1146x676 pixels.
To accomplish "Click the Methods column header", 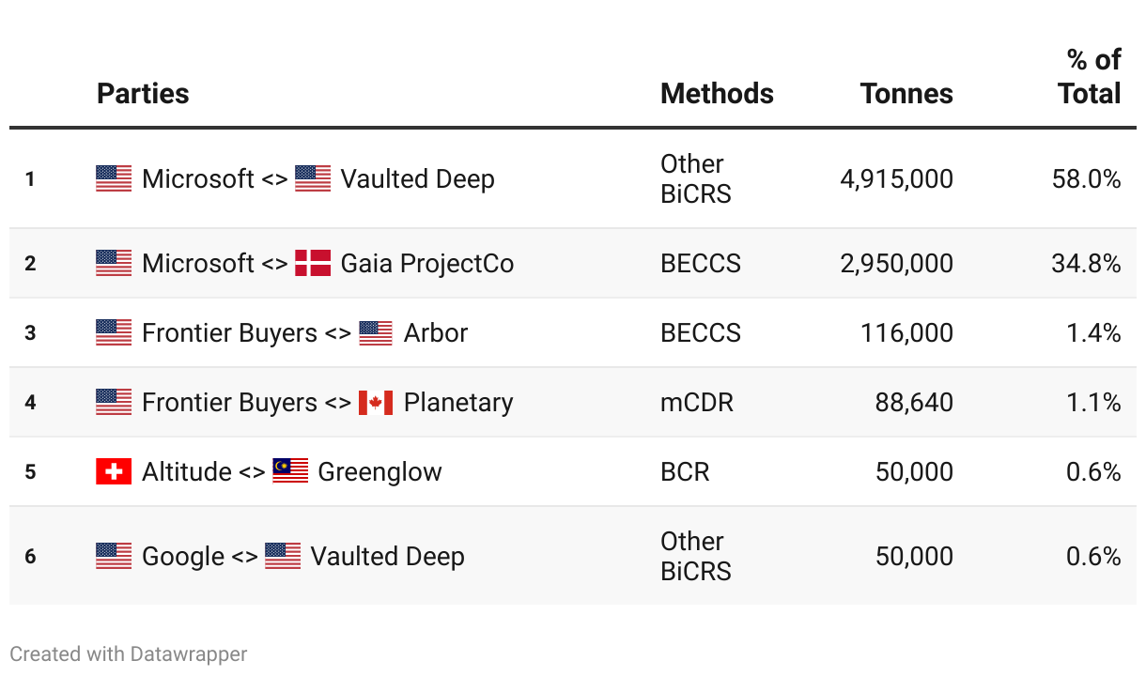I will pyautogui.click(x=717, y=94).
